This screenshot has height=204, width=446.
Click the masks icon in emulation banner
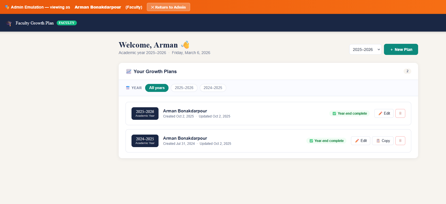7,7
